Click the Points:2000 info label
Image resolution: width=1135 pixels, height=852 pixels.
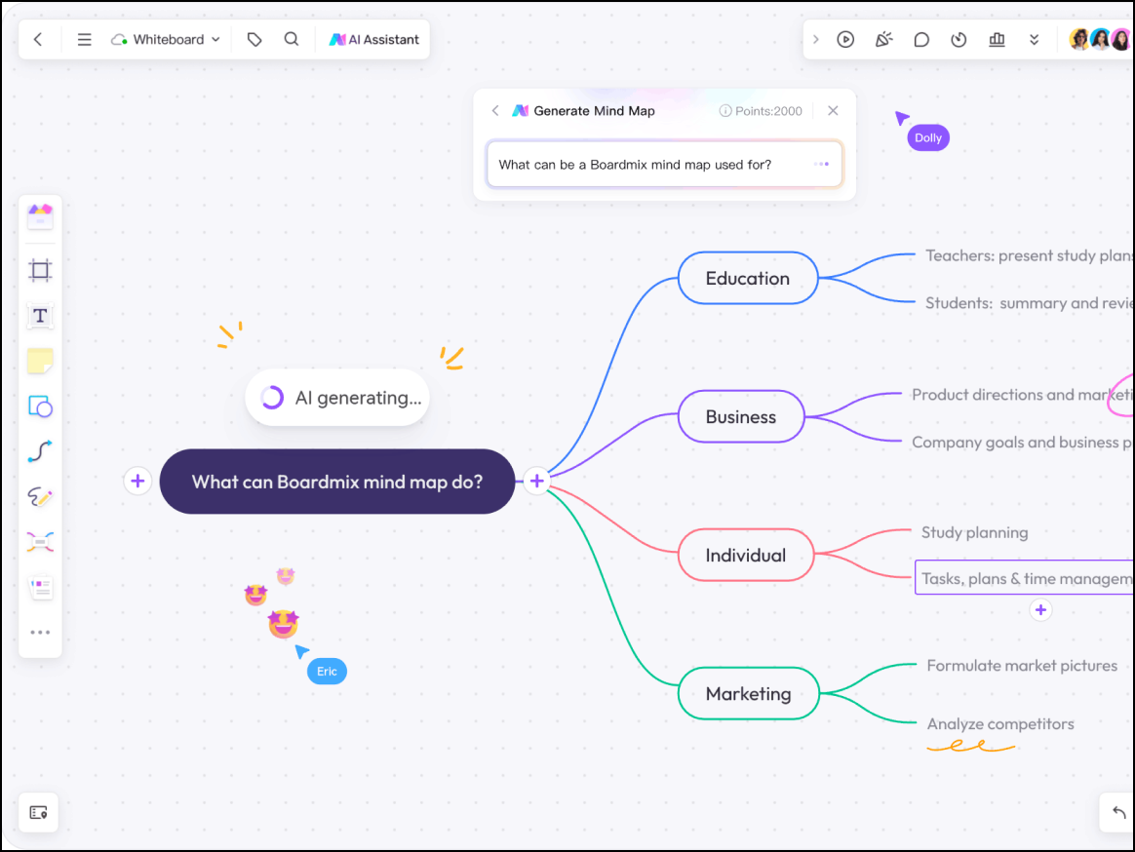[x=760, y=111]
